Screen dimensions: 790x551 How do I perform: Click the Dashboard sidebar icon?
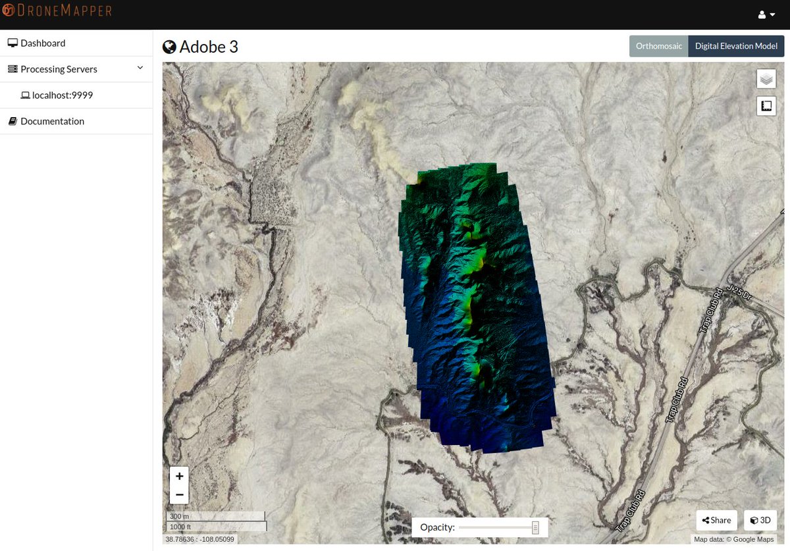(x=13, y=42)
